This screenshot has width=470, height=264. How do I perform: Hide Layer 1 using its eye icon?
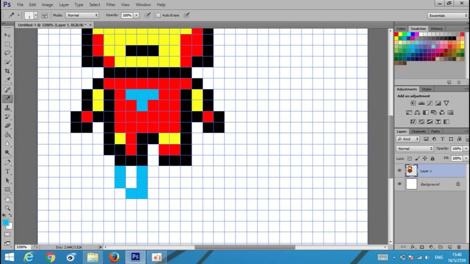point(399,170)
